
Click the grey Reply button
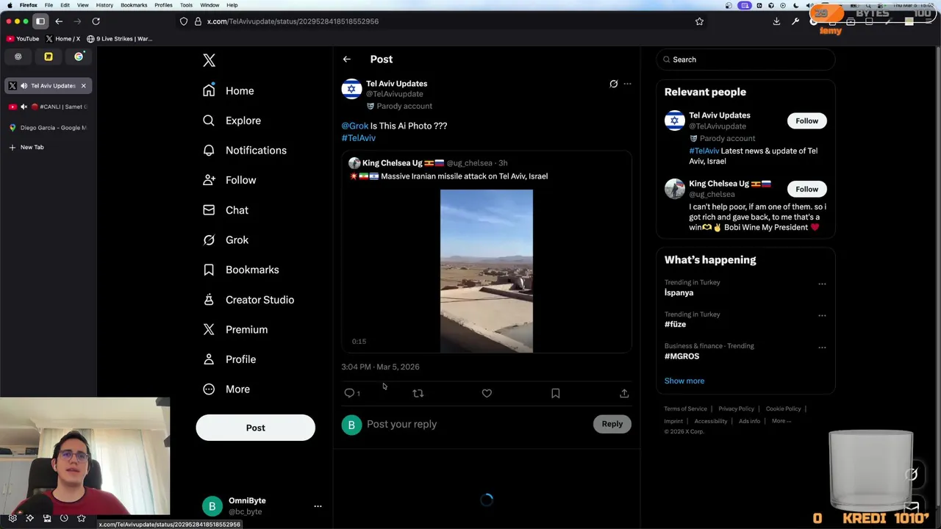(x=612, y=424)
